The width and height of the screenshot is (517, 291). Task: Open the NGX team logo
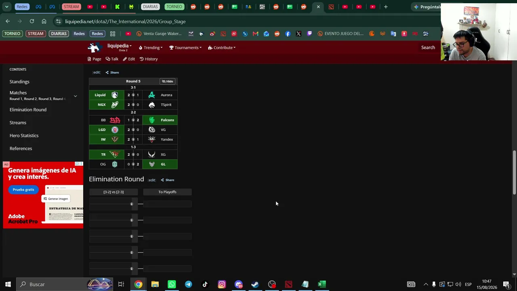115,105
